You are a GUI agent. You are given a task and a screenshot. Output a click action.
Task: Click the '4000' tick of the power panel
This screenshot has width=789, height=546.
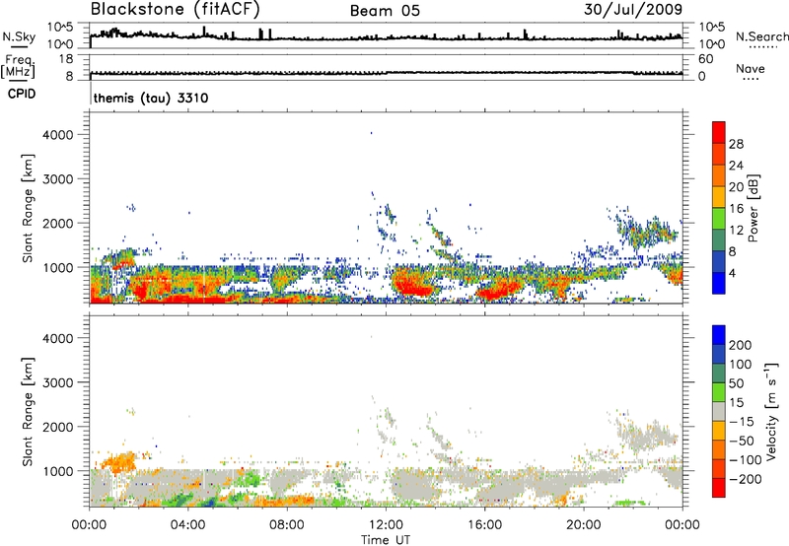click(x=58, y=135)
